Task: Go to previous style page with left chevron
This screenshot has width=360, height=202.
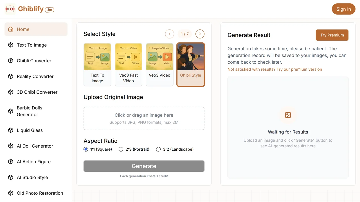Action: pos(170,34)
